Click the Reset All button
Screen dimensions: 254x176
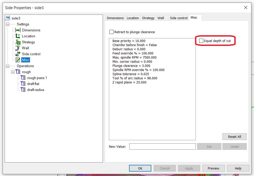coord(234,137)
